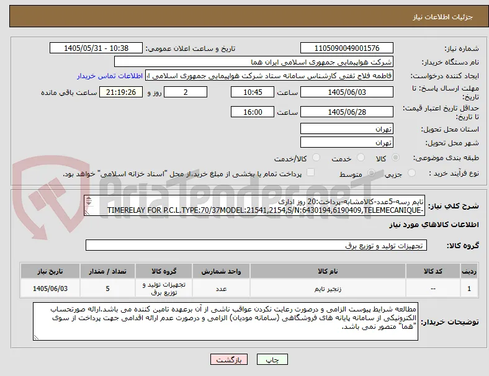This screenshot has width=489, height=376.
Task: Click the buyer notes text area
Action: pyautogui.click(x=225, y=321)
